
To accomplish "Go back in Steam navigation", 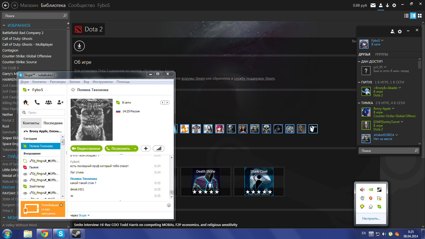I will click(x=6, y=5).
